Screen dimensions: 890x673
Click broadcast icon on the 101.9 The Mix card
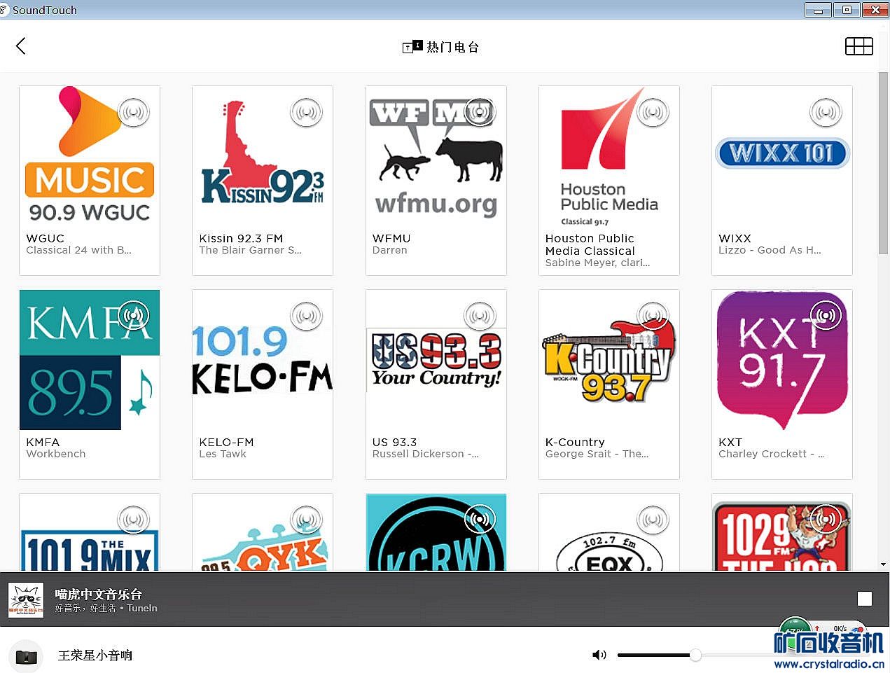tap(134, 520)
